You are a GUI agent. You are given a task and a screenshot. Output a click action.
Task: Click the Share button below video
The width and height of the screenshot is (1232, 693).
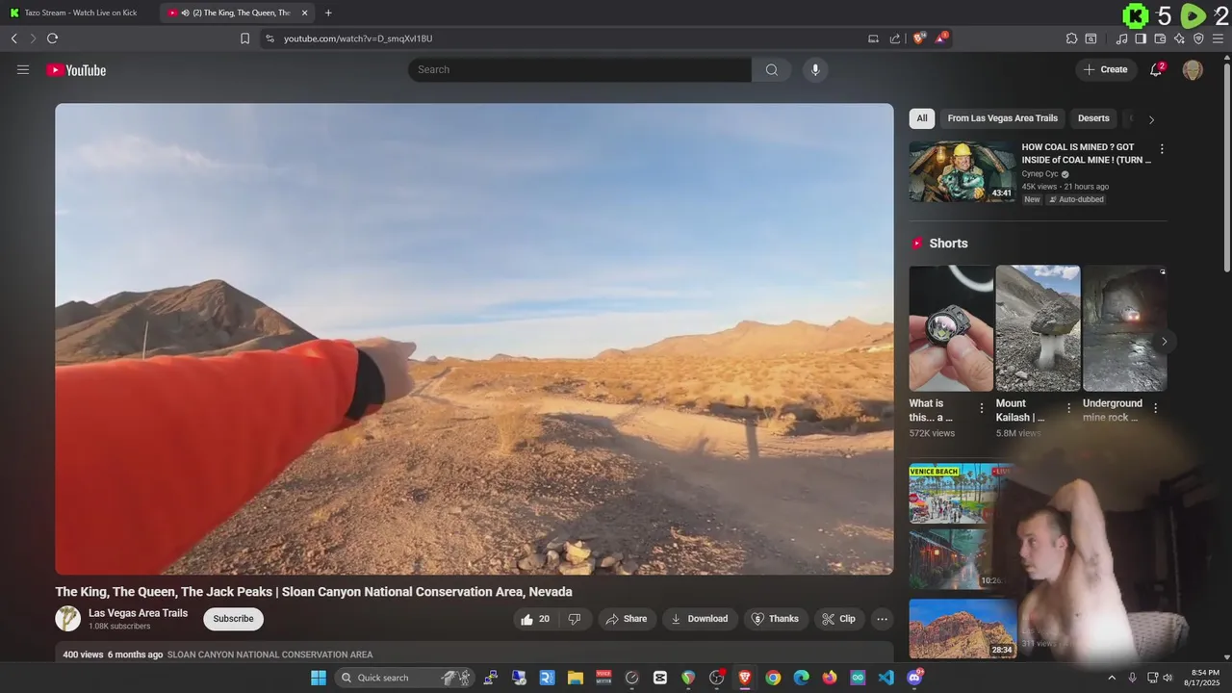tap(626, 619)
